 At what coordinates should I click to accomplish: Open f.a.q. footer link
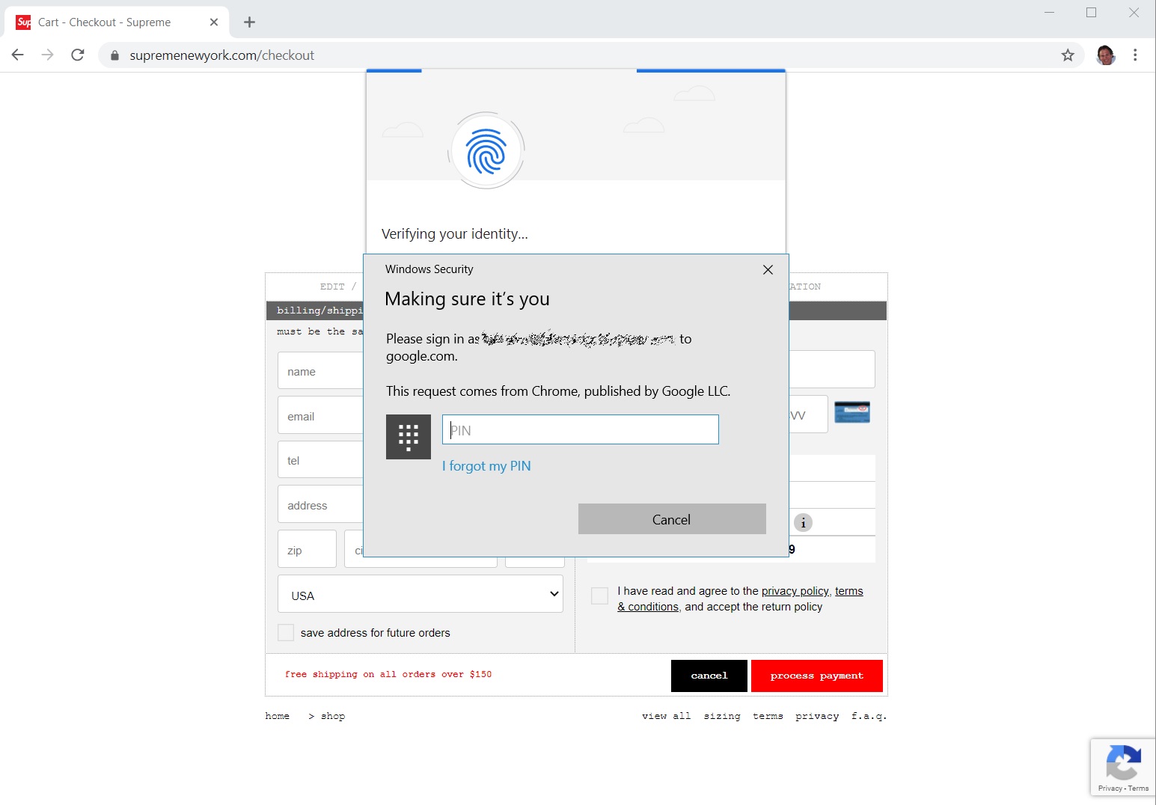(x=869, y=716)
